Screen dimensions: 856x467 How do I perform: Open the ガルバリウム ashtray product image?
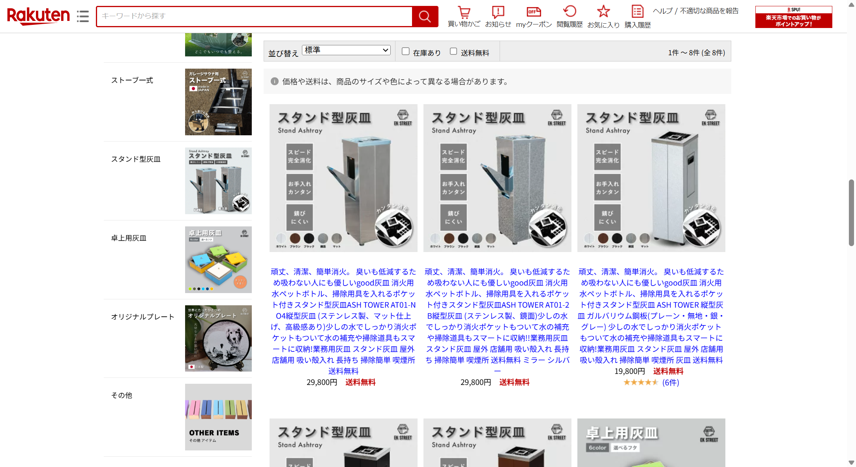click(651, 178)
